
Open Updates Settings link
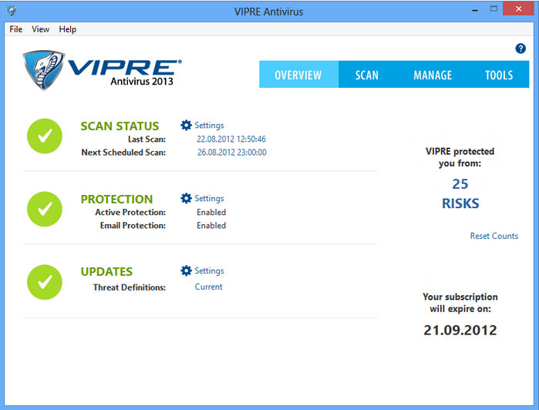coord(209,271)
